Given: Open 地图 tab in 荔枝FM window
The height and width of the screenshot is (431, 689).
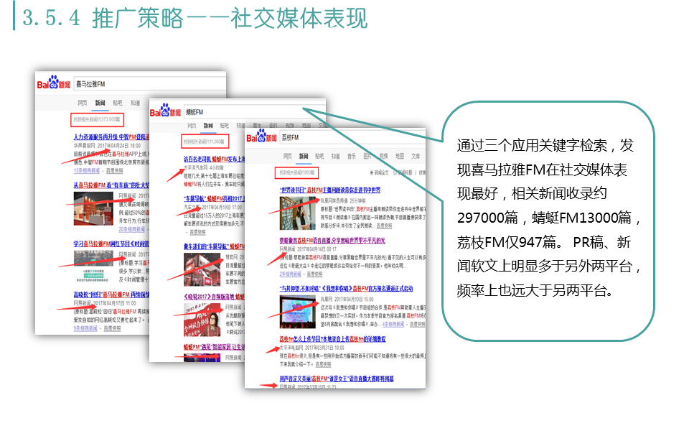Looking at the screenshot, I should [400, 156].
